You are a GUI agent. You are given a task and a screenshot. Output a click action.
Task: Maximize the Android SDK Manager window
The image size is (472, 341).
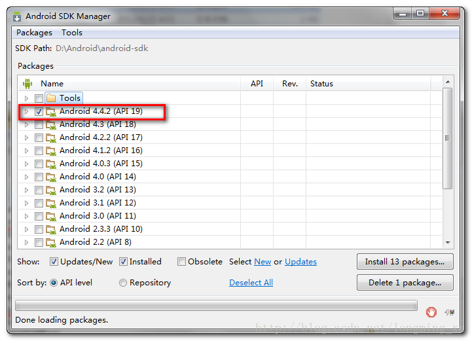(x=420, y=14)
